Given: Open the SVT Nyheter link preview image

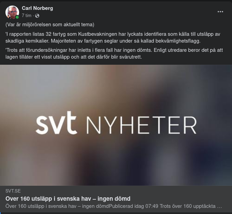Looking at the screenshot, I should [116, 125].
